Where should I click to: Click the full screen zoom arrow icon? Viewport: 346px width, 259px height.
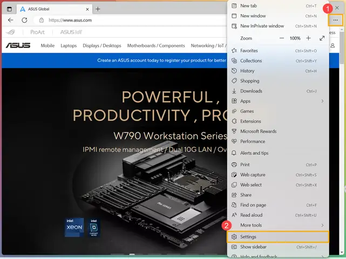[322, 38]
